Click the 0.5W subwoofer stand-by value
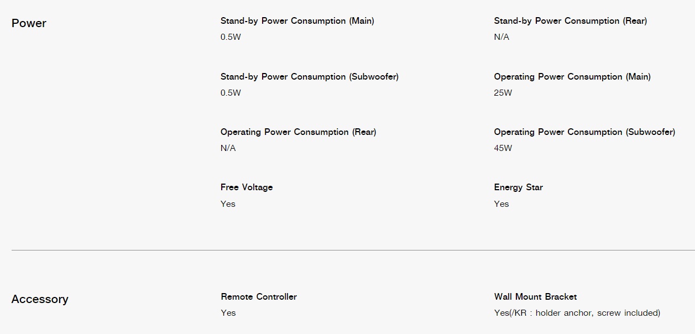Screen dimensions: 695x334 (231, 93)
